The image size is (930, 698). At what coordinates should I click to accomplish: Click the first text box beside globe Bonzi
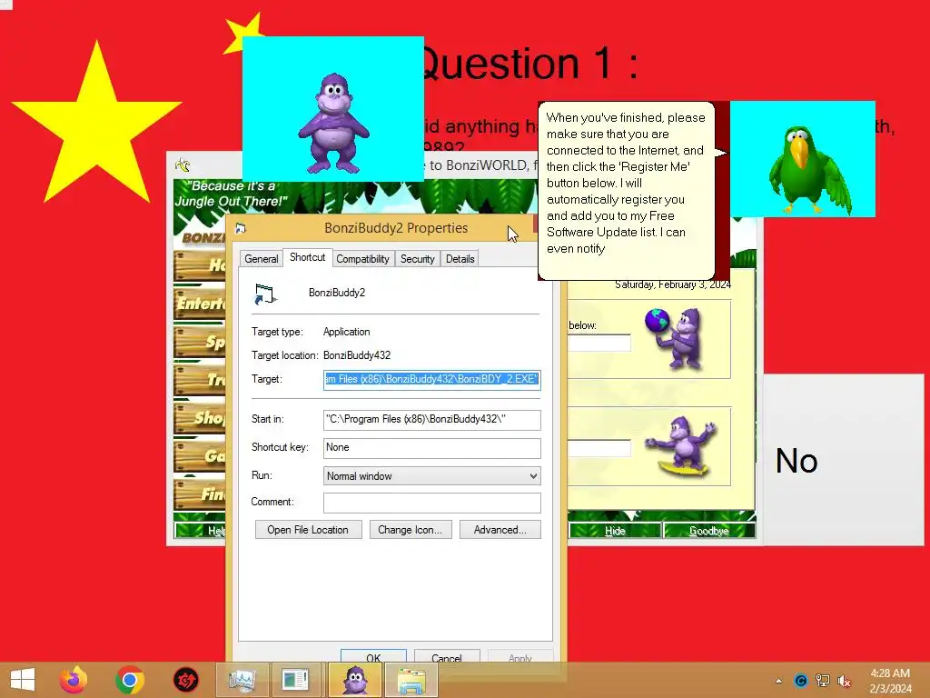(599, 343)
